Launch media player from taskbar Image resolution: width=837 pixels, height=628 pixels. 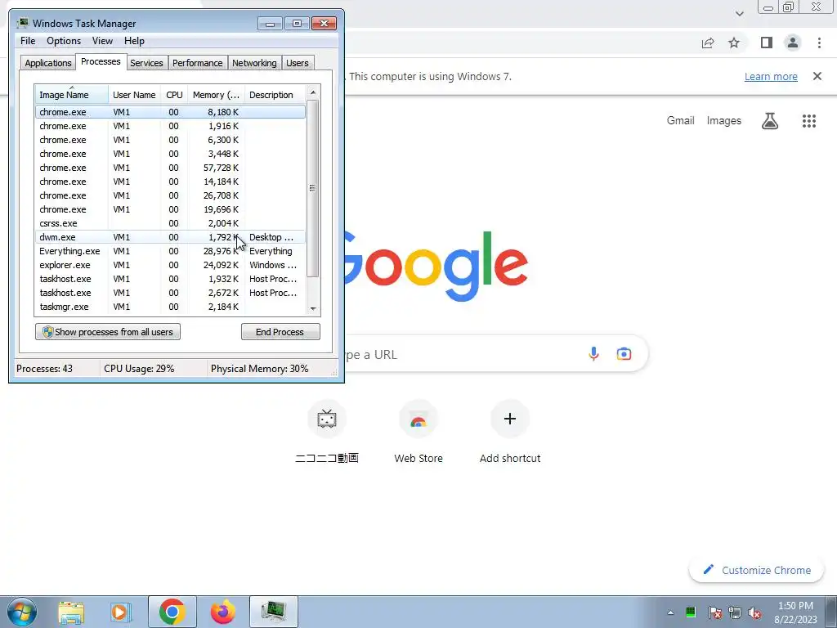click(x=121, y=612)
